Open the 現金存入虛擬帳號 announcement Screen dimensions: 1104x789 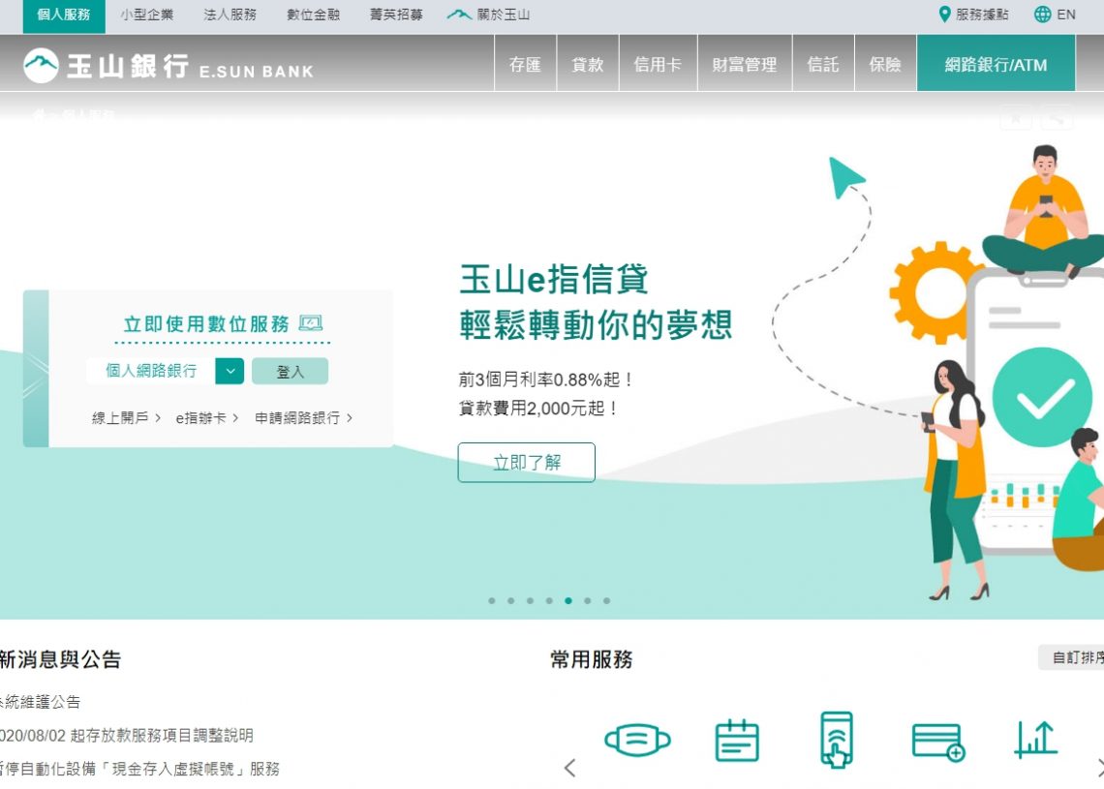(x=139, y=769)
